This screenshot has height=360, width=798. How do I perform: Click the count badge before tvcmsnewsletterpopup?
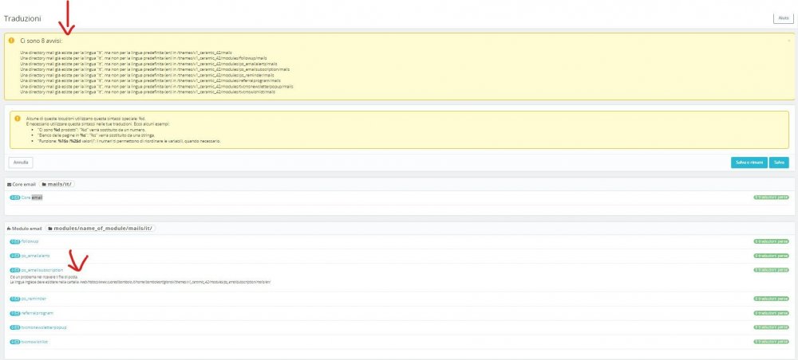15,327
